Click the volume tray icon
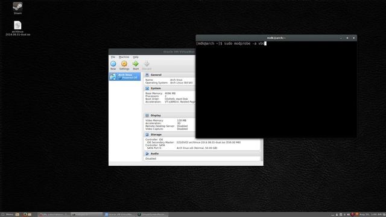 click(348, 215)
